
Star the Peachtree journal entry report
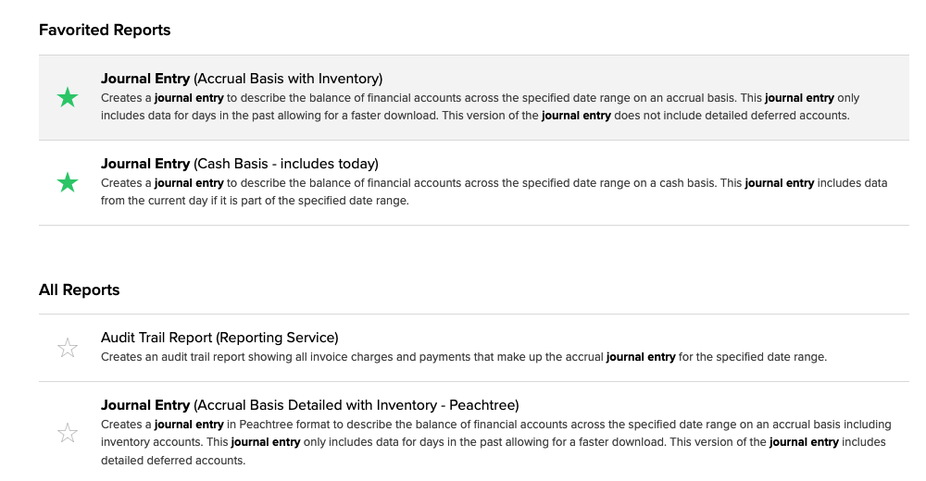click(68, 432)
